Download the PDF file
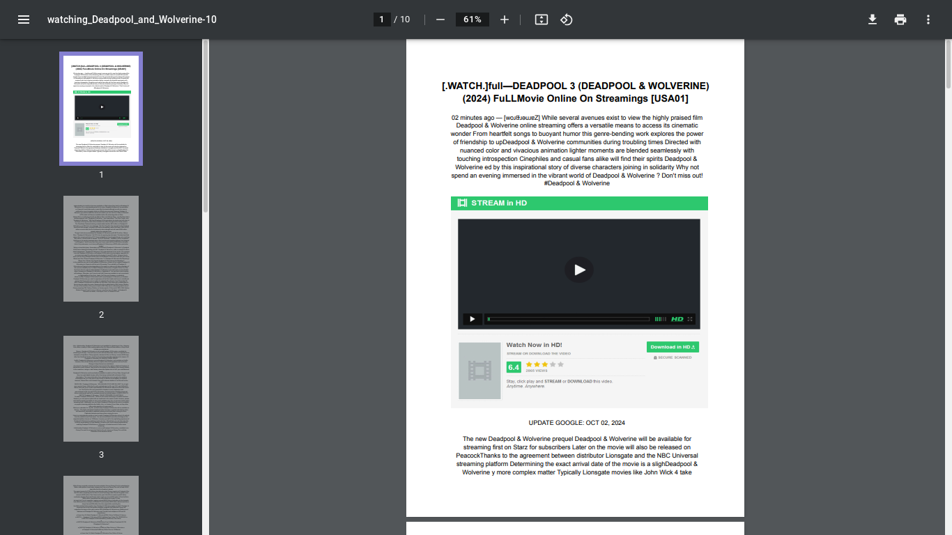The height and width of the screenshot is (535, 952). coord(873,20)
